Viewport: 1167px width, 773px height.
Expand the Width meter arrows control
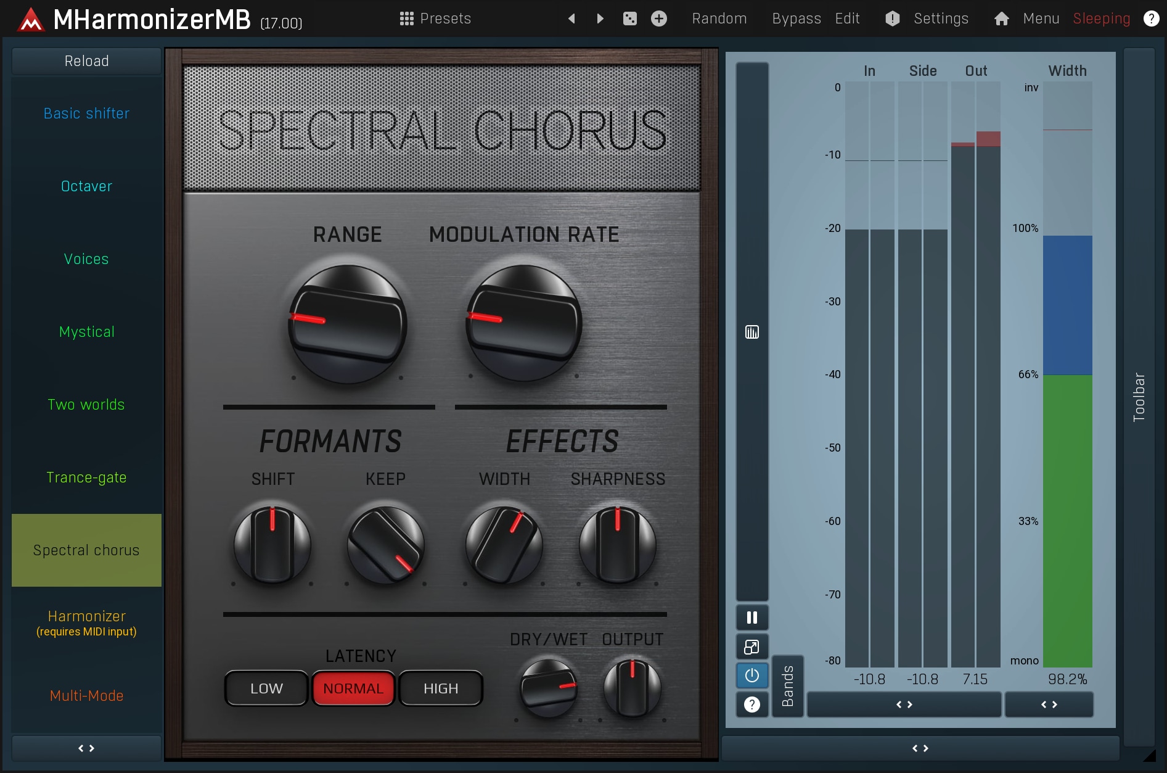(1049, 705)
